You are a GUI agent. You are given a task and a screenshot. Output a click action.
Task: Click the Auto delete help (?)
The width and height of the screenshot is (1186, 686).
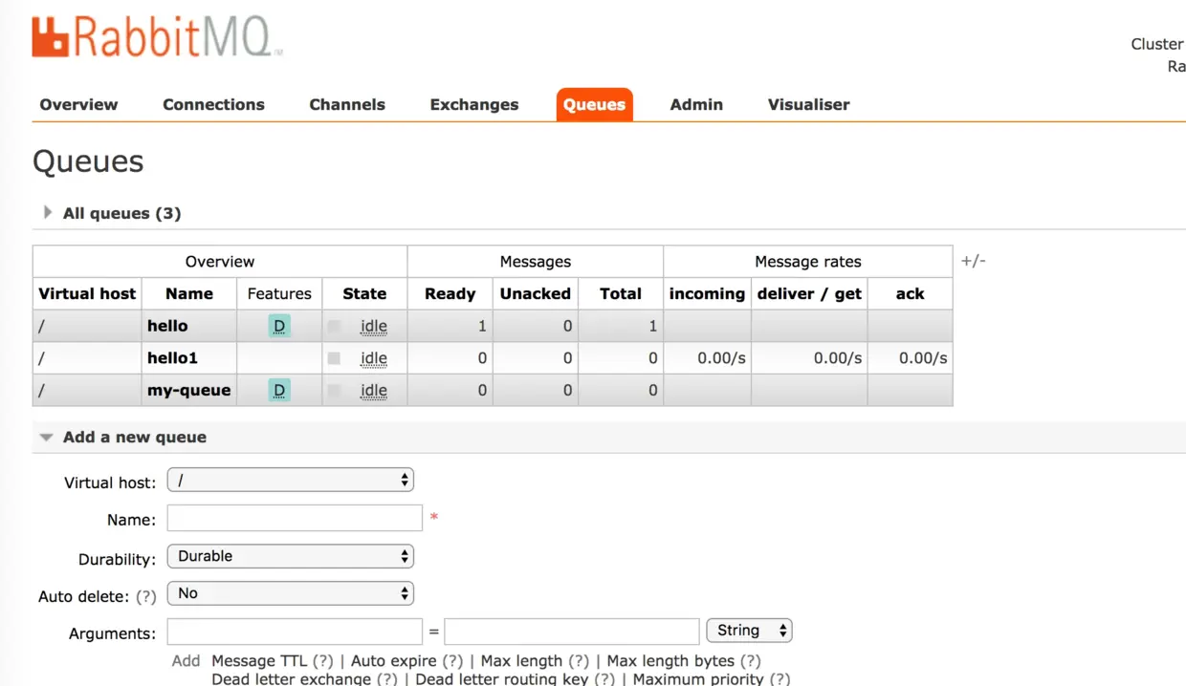(x=145, y=596)
